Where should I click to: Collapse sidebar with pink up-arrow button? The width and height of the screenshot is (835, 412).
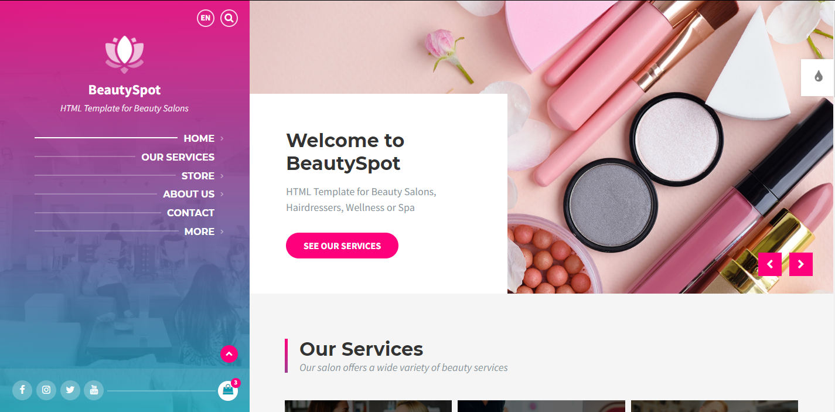(229, 354)
